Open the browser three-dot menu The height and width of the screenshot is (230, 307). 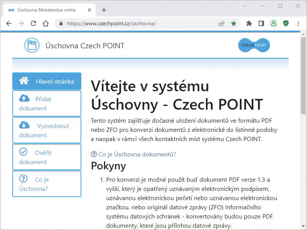298,23
